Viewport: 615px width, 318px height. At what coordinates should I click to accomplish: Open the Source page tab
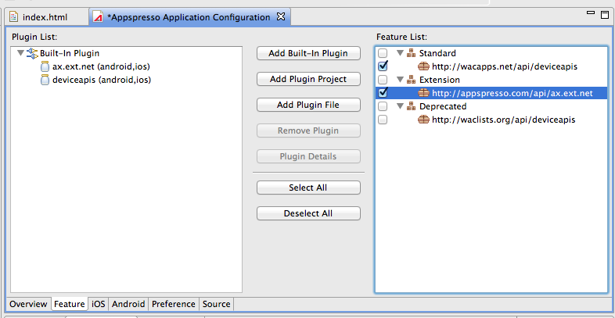(x=216, y=304)
